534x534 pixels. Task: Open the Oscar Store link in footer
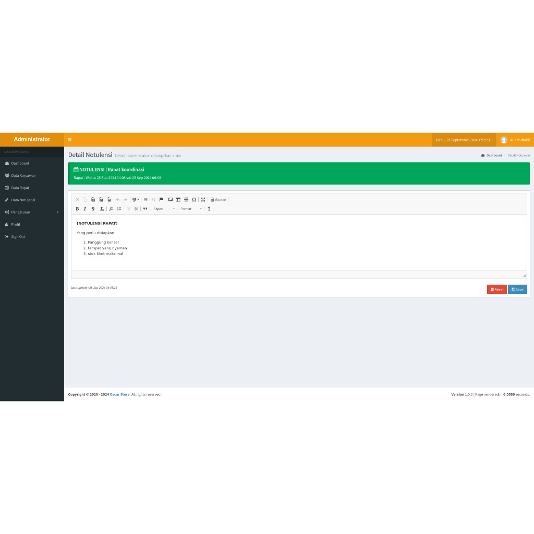pyautogui.click(x=119, y=394)
